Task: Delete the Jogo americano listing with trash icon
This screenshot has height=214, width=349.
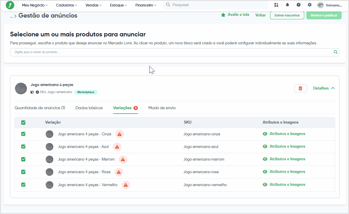Action: click(x=300, y=88)
